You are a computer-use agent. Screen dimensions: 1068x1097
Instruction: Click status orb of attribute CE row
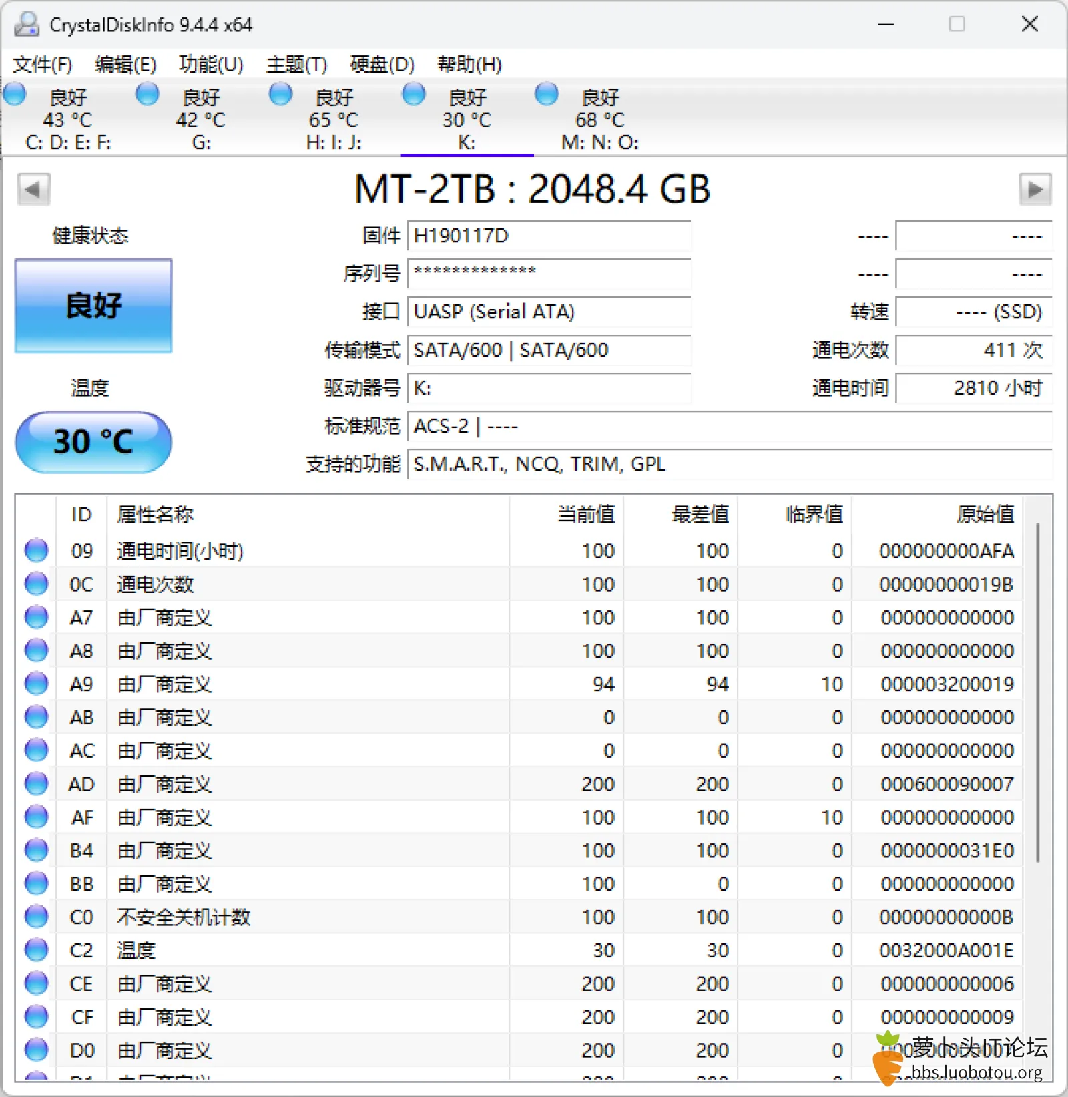pos(37,983)
